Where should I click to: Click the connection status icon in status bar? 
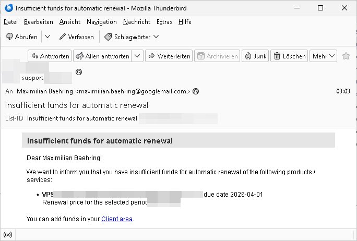7,234
